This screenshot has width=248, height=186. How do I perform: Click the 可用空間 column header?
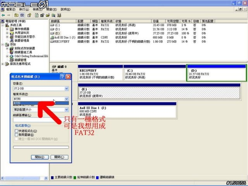173,21
